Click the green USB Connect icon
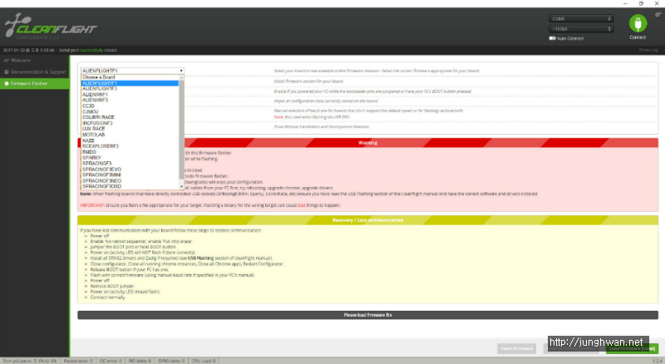 [638, 23]
